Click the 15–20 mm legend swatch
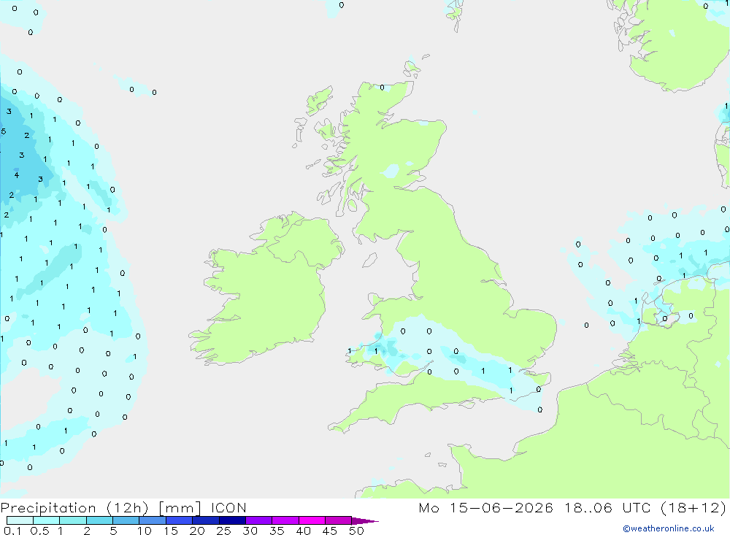The height and width of the screenshot is (535, 730). (x=180, y=520)
